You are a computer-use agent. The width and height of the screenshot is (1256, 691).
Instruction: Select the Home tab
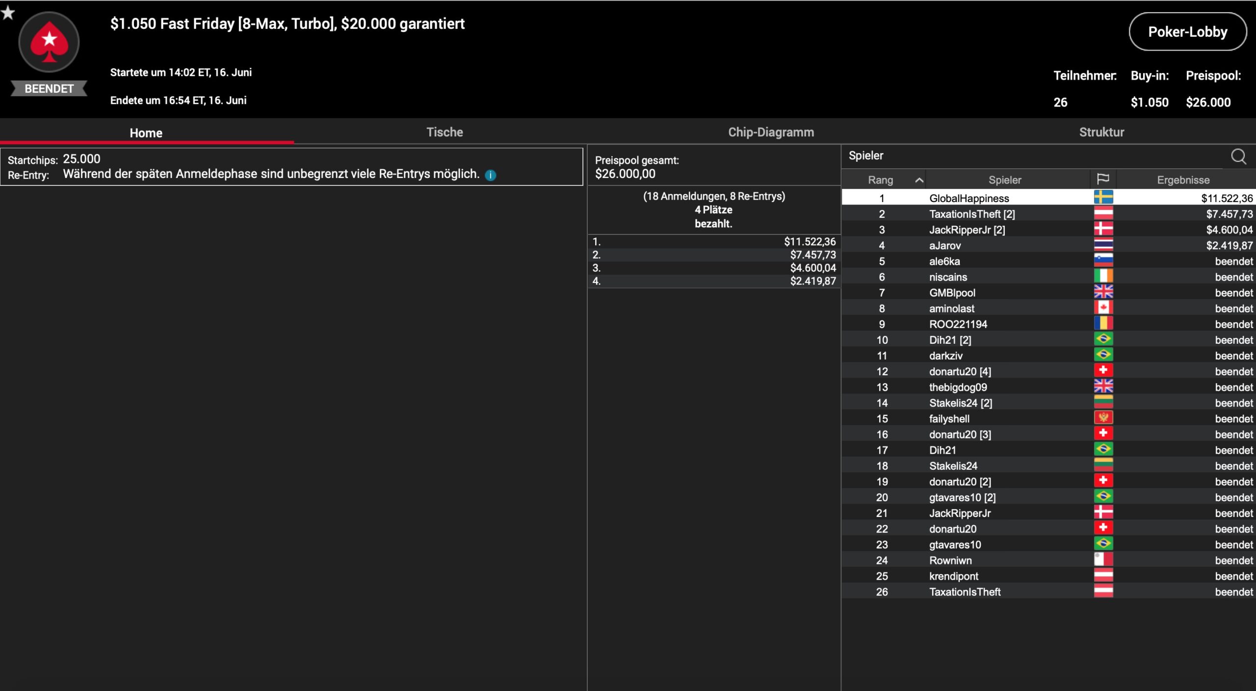coord(146,133)
